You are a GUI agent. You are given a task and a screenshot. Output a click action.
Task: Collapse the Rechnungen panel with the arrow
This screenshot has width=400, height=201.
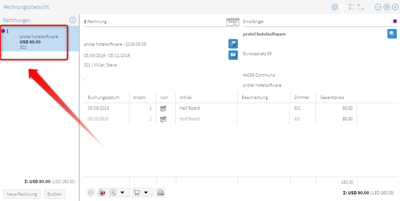point(73,20)
